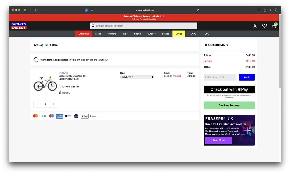290x174 pixels.
Task: Open the Christmas menu tab
Action: pos(84,34)
